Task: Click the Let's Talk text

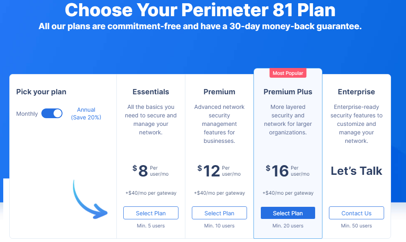Action: [x=356, y=171]
